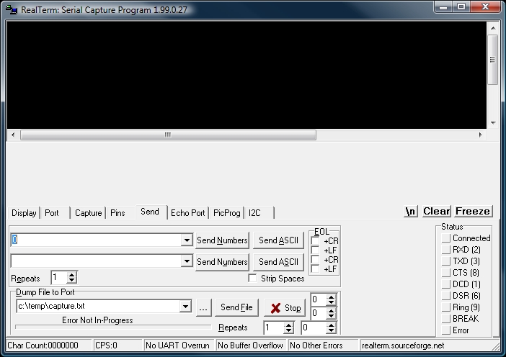This screenshot has height=357, width=506.
Task: Click the terminal vertical scrollbar up arrow
Action: tap(493, 28)
